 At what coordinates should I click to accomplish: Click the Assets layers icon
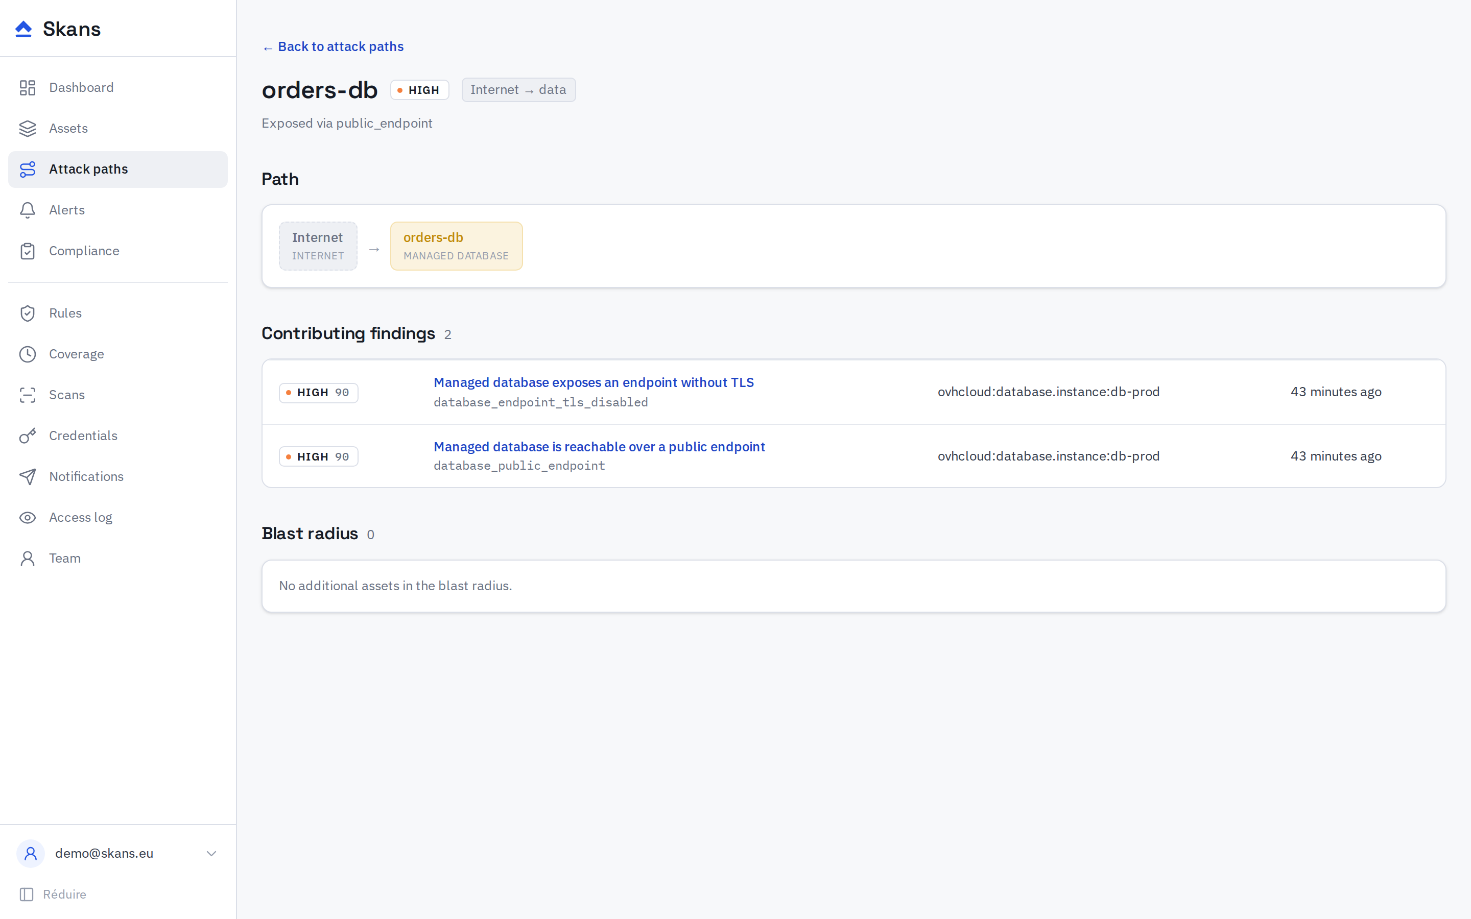28,128
